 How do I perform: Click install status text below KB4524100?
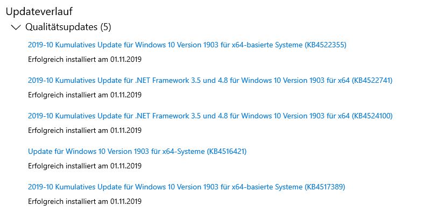84,131
